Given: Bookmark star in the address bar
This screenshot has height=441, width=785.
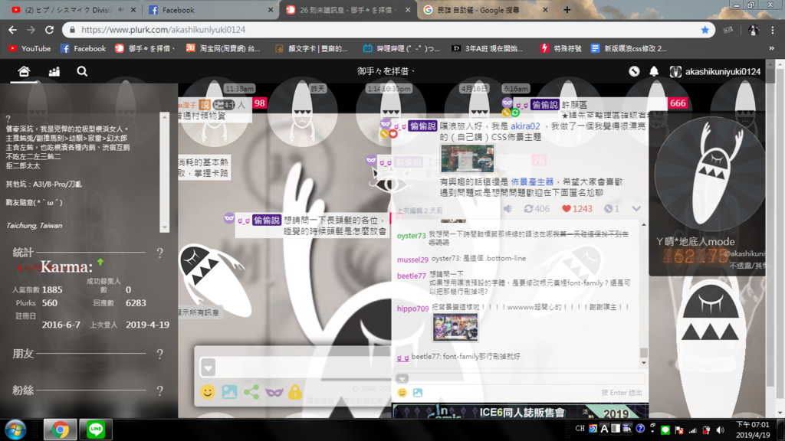Looking at the screenshot, I should coord(705,30).
